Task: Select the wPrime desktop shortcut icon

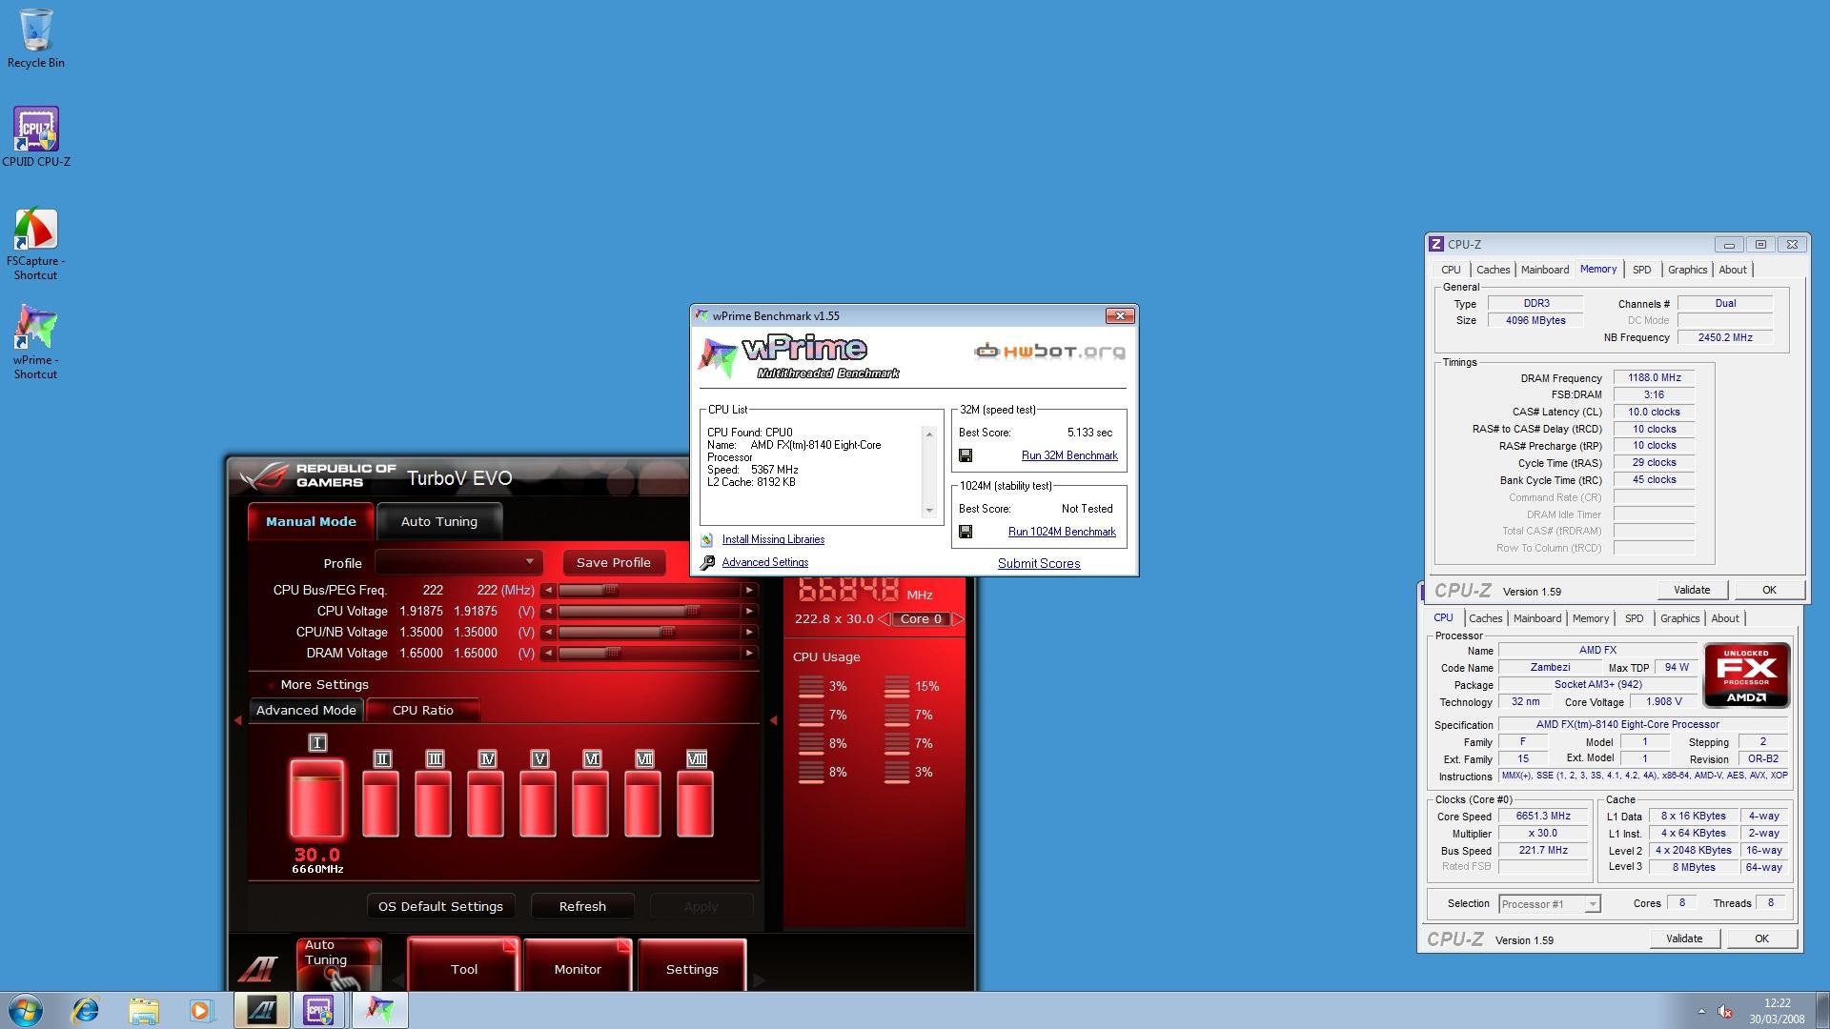Action: (36, 341)
